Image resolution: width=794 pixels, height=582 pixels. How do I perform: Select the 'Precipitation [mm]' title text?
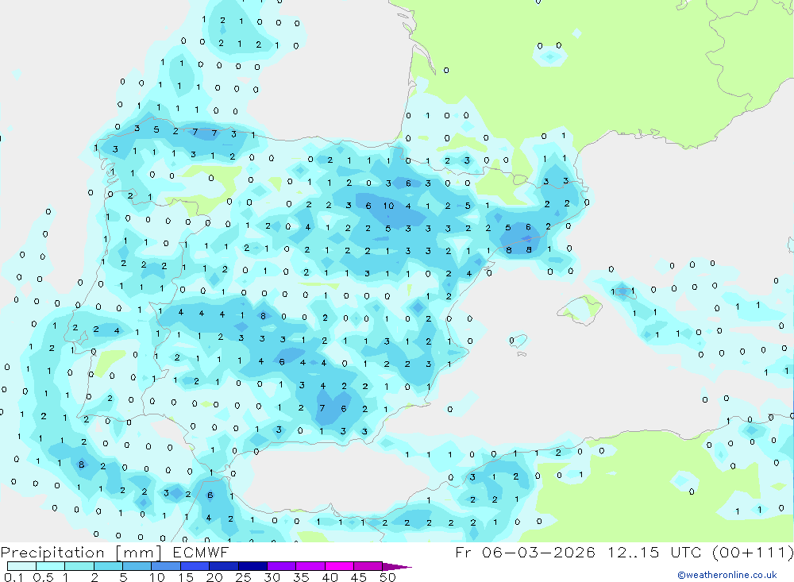pos(81,553)
